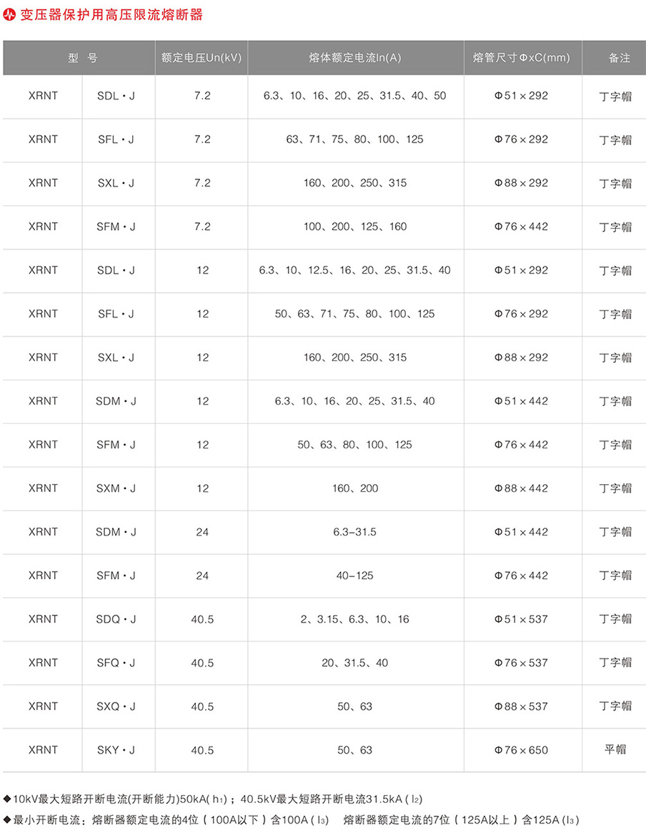646x833 pixels.
Task: Select the SXQ·J model cell
Action: click(116, 706)
